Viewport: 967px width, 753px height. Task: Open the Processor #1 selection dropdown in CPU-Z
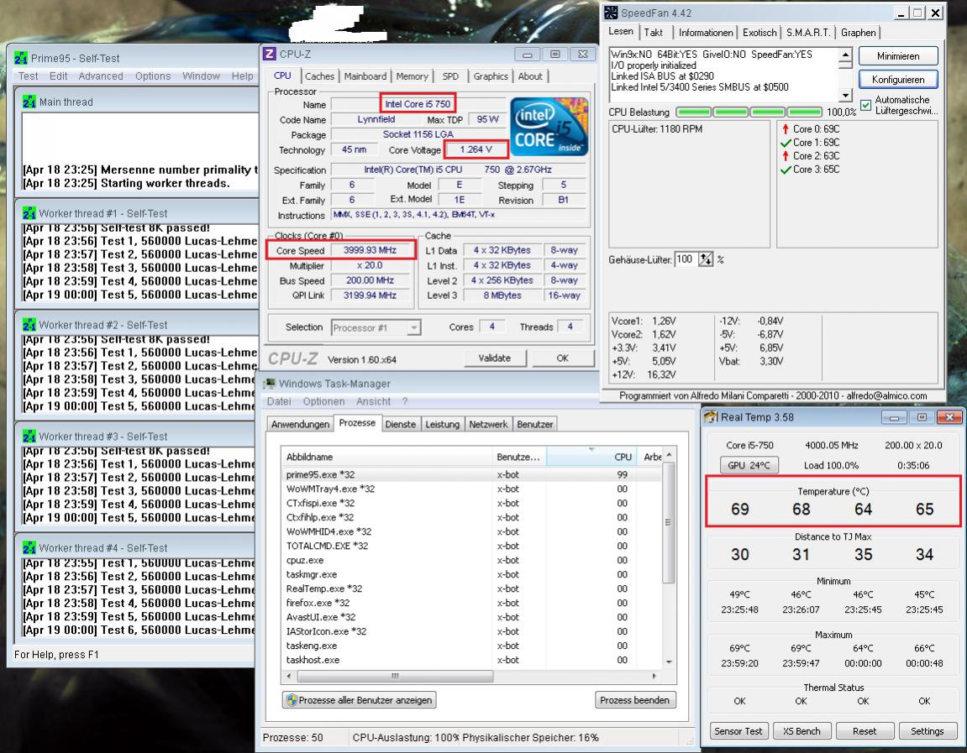coord(414,328)
